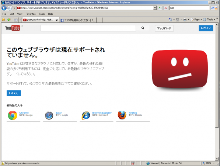Open the Favorites menu
Viewport: 220px width, 166px height.
(31, 14)
